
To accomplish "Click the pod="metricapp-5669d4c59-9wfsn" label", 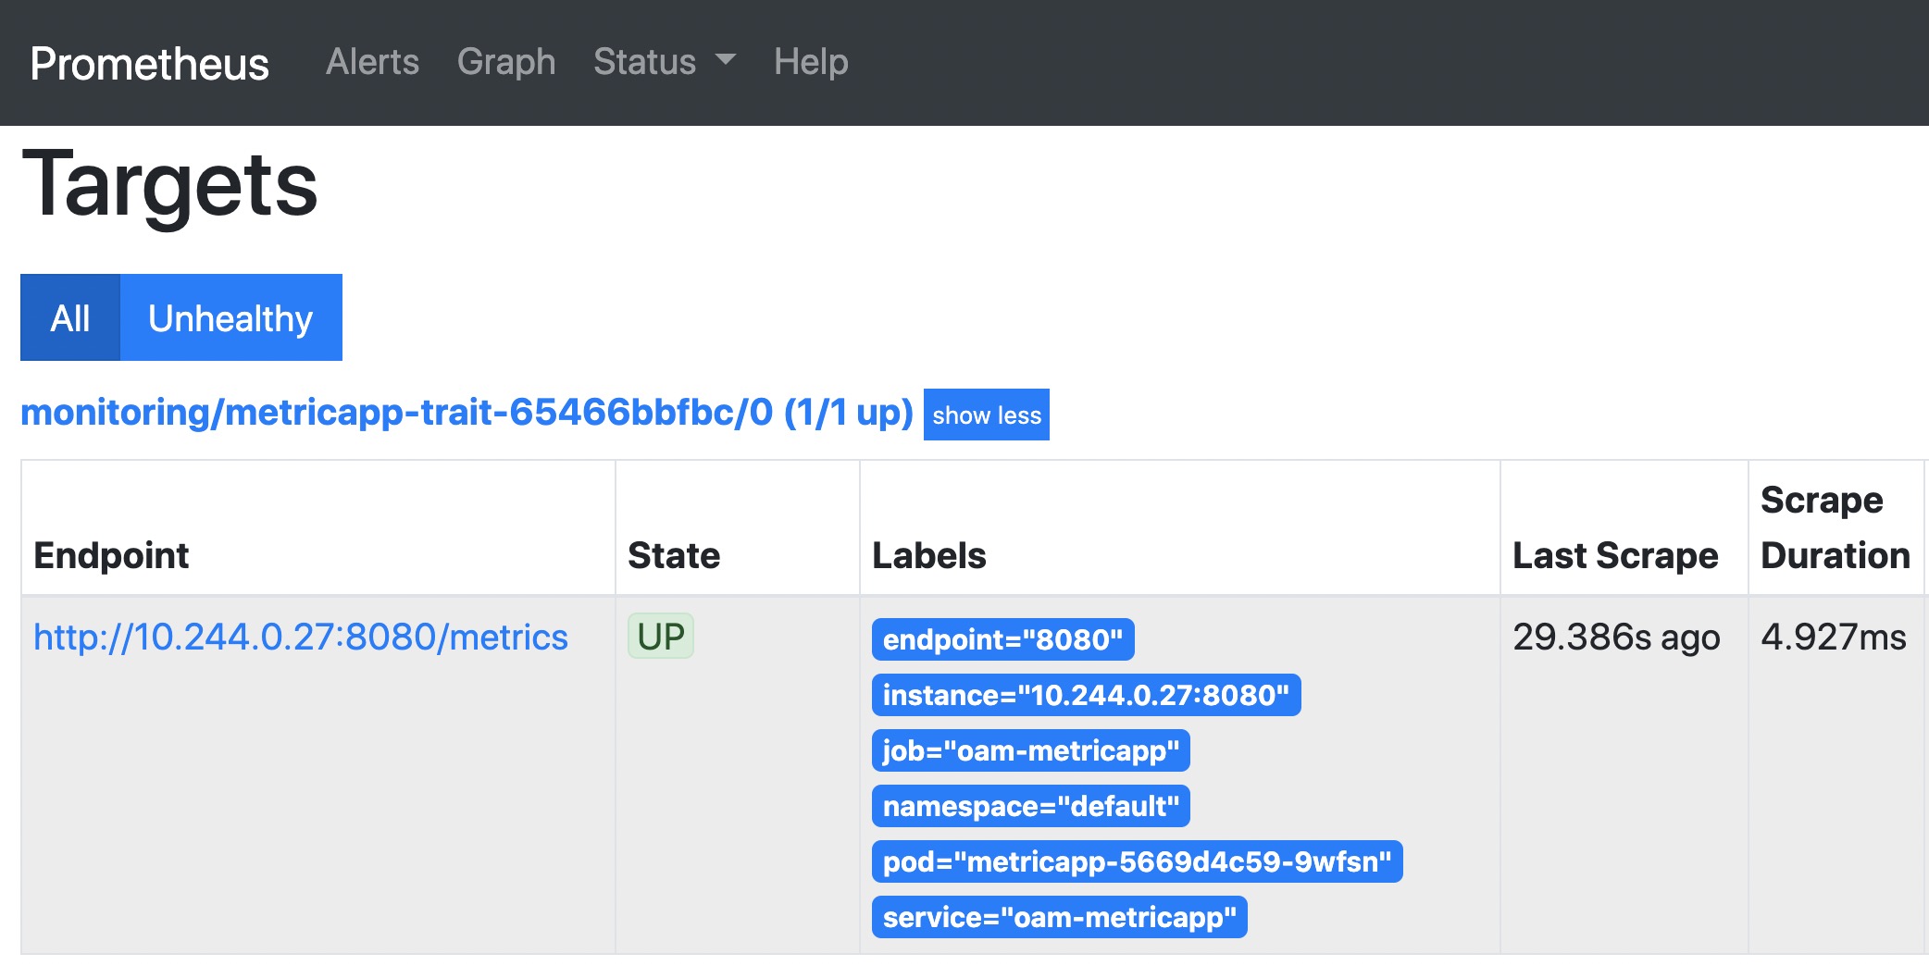I will 1138,862.
